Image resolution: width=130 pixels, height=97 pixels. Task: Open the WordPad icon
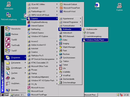point(61,76)
